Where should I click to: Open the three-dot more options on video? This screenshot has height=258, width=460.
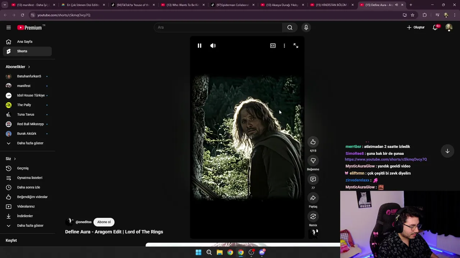[284, 46]
